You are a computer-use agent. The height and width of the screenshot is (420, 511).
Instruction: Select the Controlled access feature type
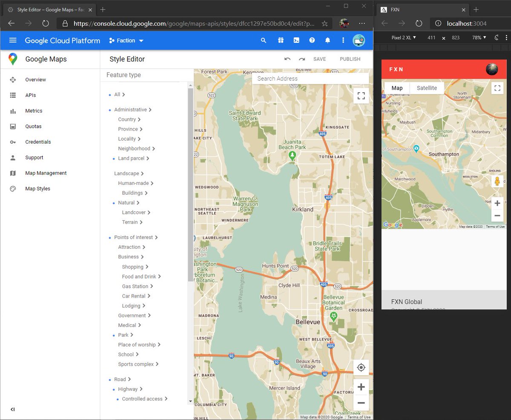pos(144,399)
